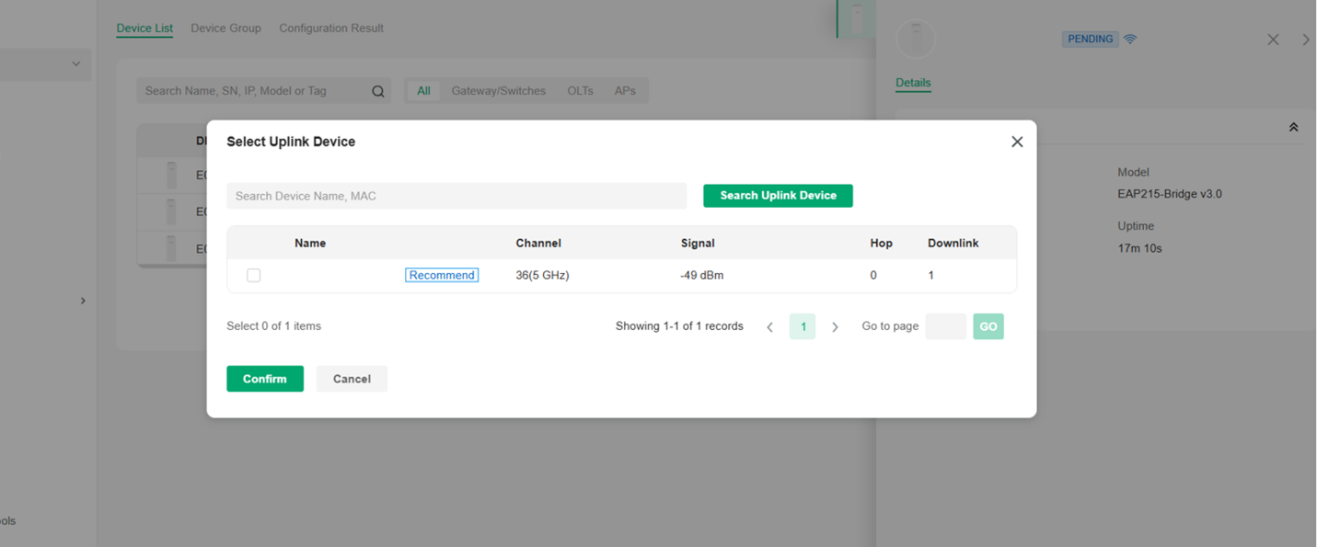
Task: Switch to the Device Group tab
Action: point(225,28)
